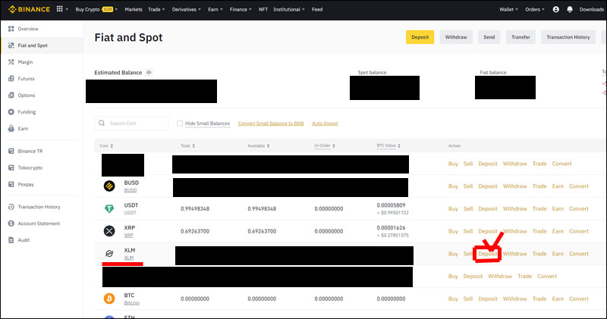
Task: Sort table by Total column
Action: point(187,145)
